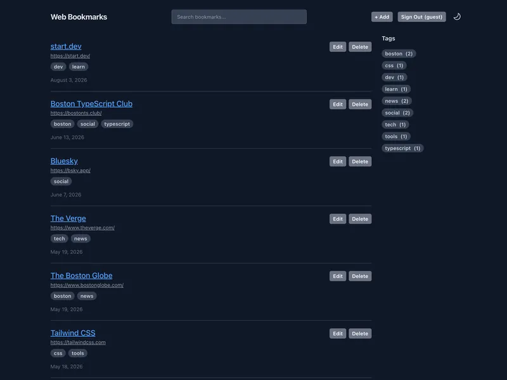This screenshot has width=507, height=380.
Task: Select the news tag under The Verge
Action: tap(80, 239)
